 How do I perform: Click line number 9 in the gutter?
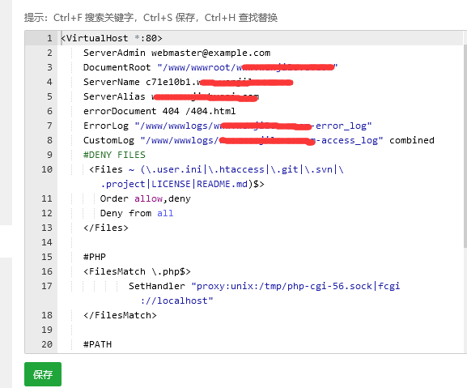(49, 155)
